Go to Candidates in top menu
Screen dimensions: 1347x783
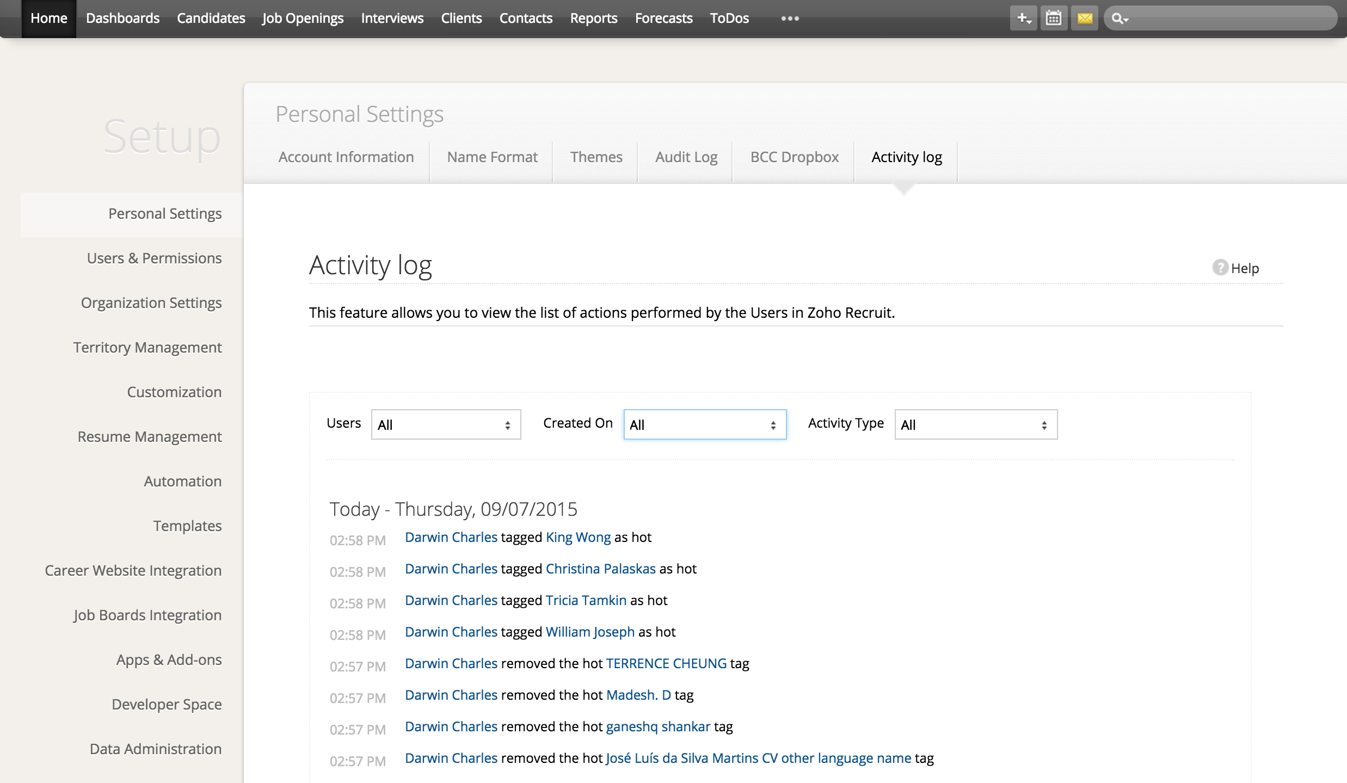click(211, 19)
